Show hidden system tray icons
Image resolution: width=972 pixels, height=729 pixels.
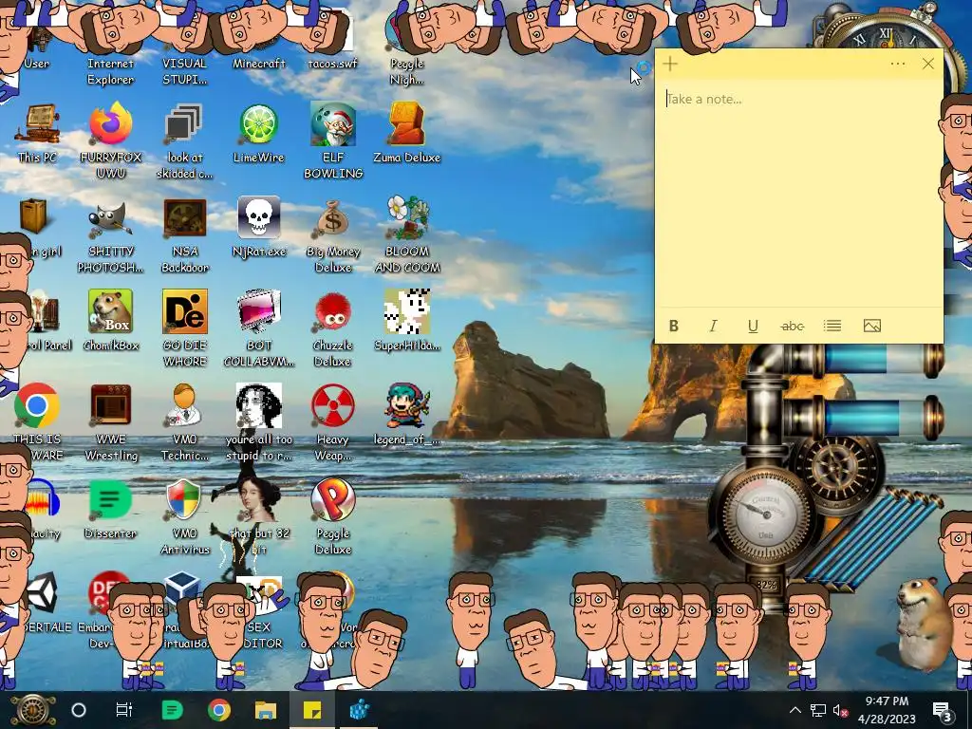click(x=795, y=710)
